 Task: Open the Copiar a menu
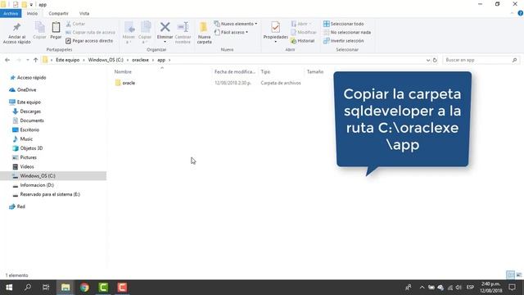pyautogui.click(x=145, y=33)
